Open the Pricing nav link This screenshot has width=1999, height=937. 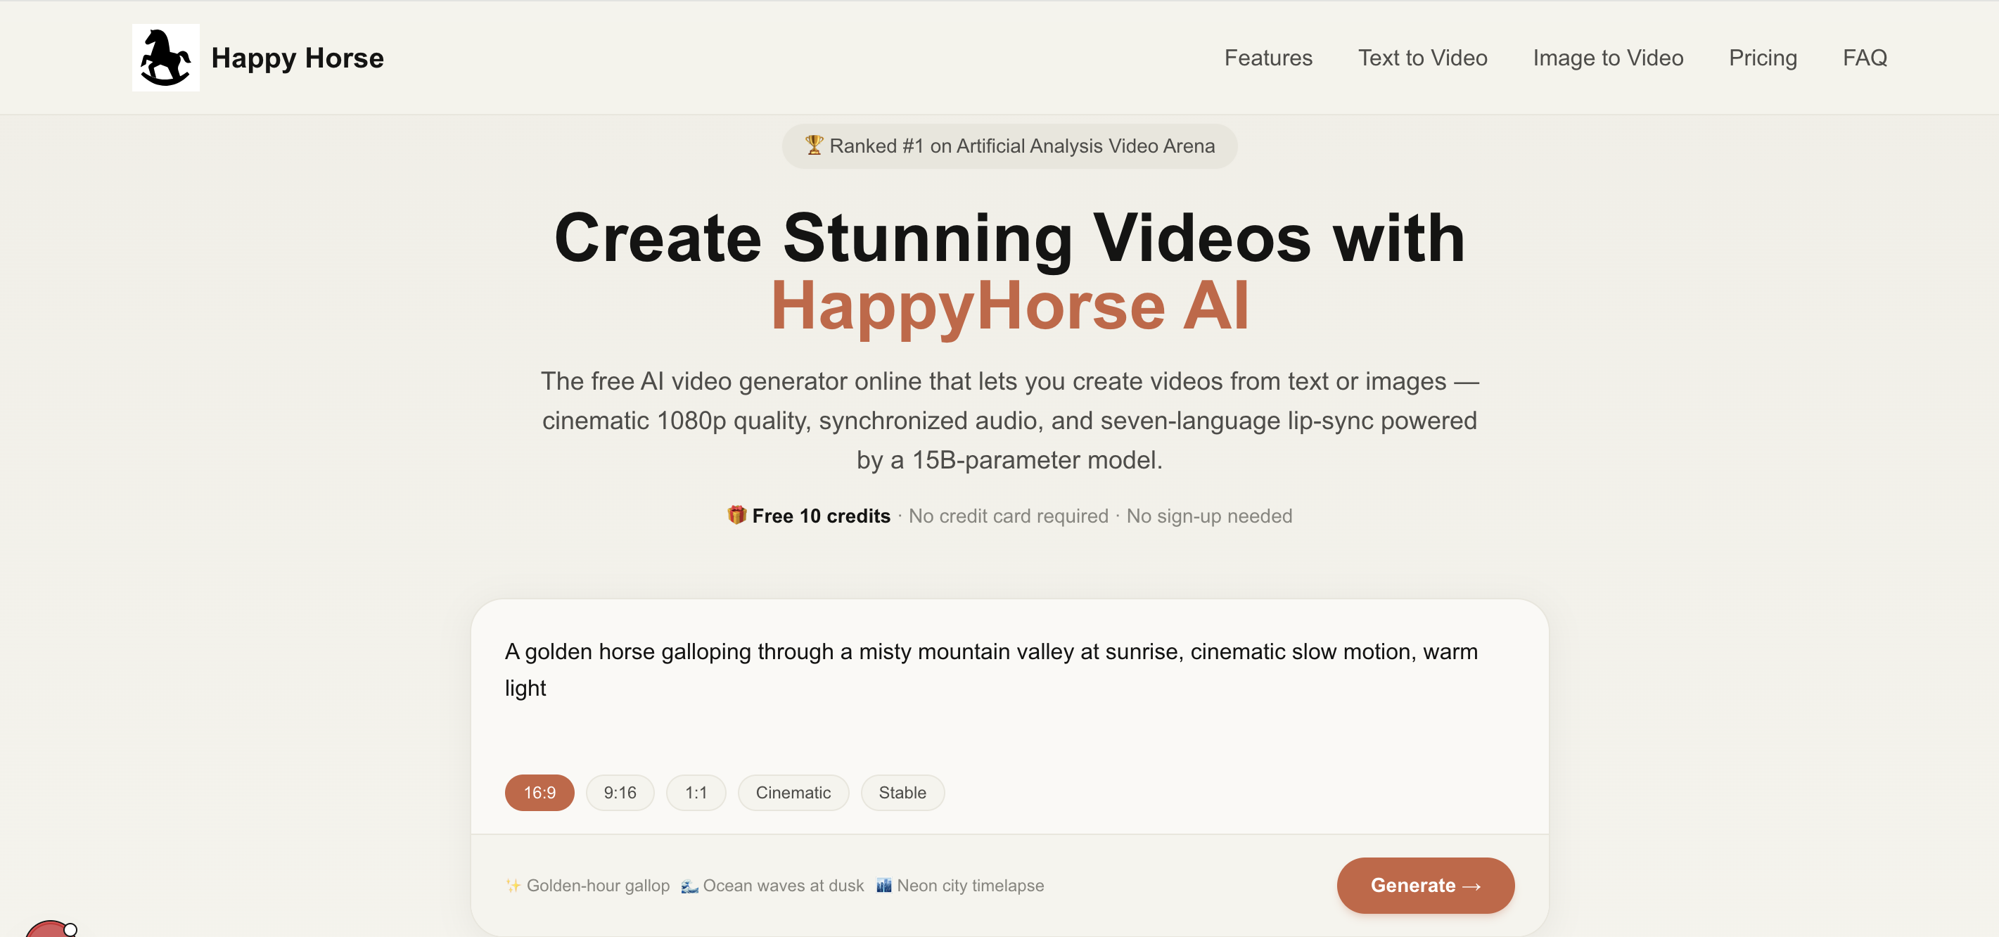pyautogui.click(x=1763, y=58)
